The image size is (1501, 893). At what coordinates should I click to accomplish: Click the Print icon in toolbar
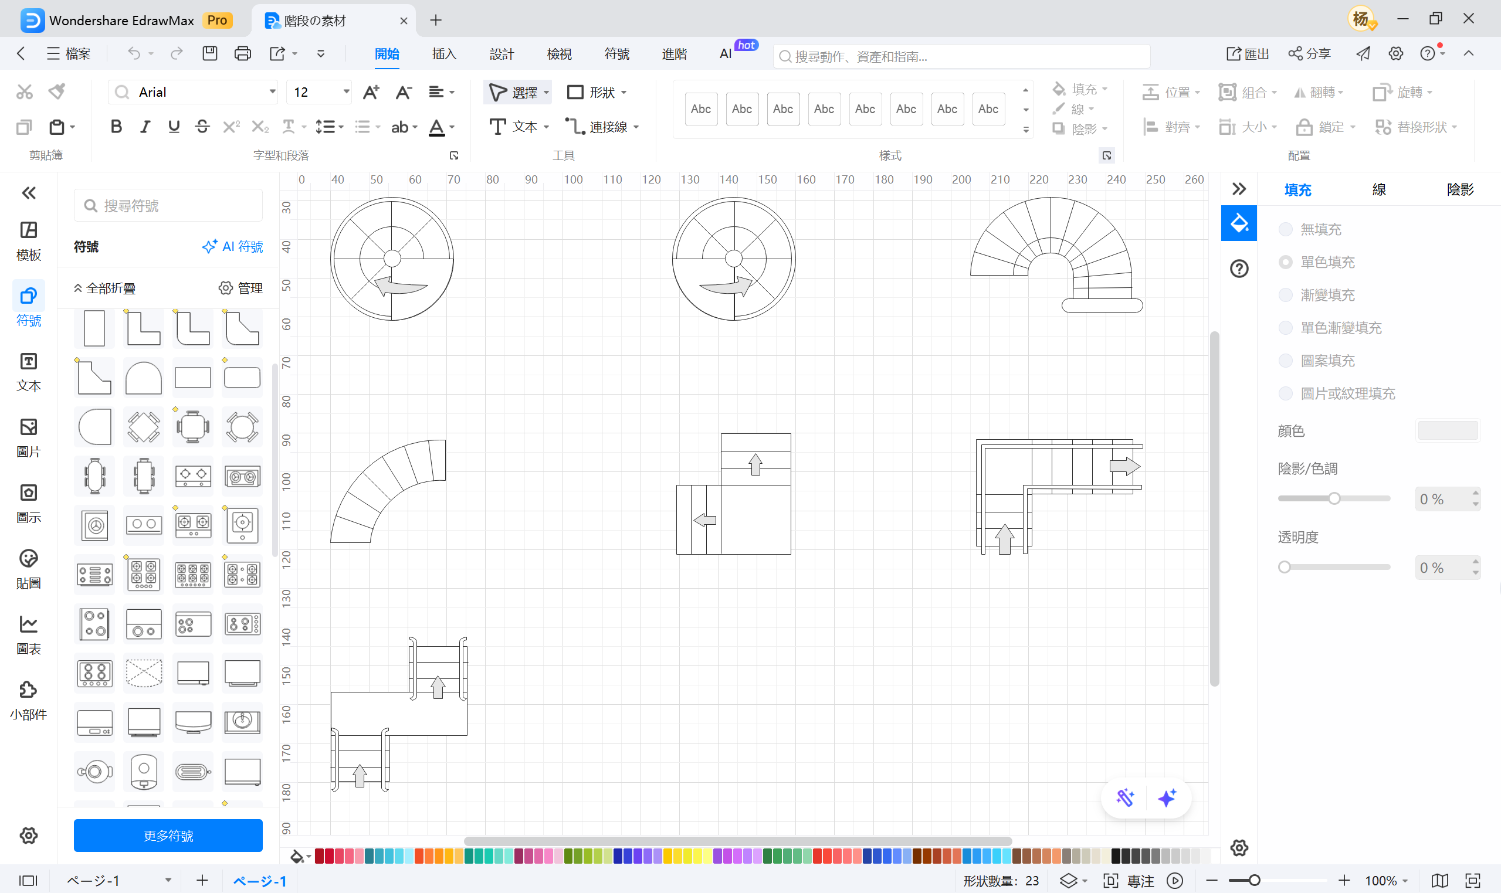click(243, 53)
